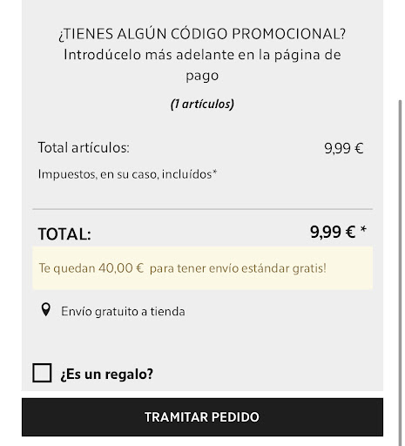Tick the ¿Es un regalo? checkbox
The height and width of the screenshot is (446, 405).
pyautogui.click(x=42, y=373)
